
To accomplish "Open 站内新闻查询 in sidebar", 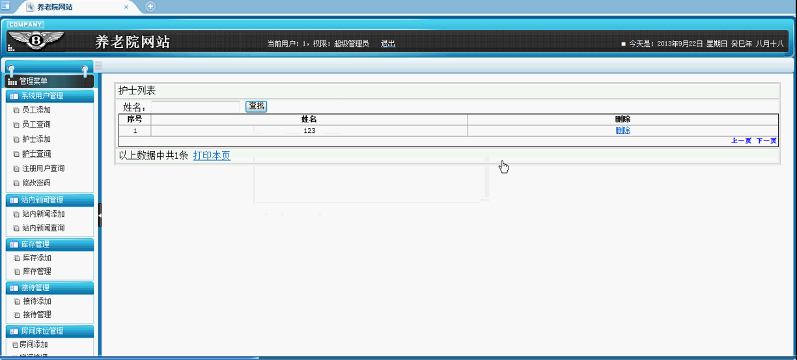I will pyautogui.click(x=44, y=228).
